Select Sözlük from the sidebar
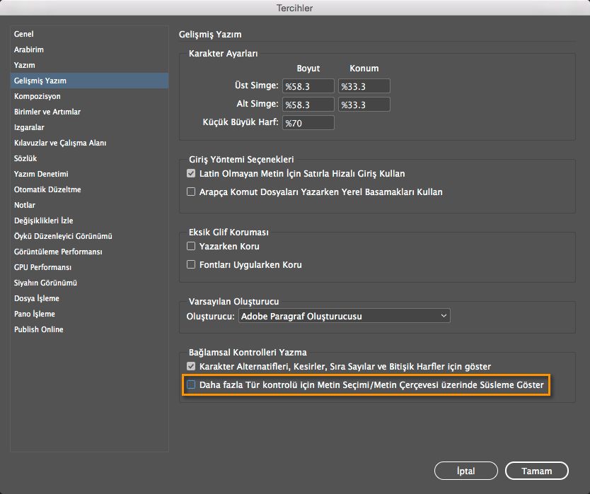Screen dimensions: 590x494 [x=25, y=158]
